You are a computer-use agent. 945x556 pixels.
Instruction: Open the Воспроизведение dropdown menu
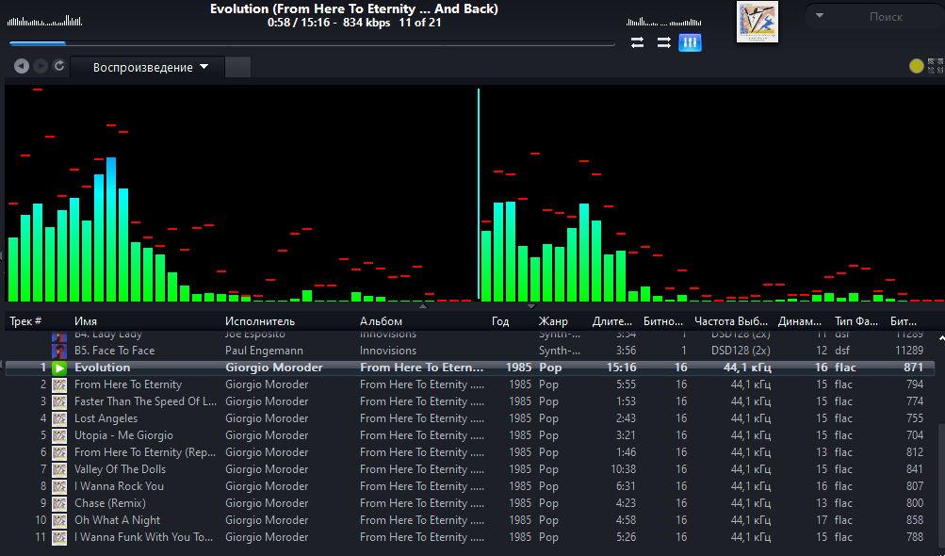pyautogui.click(x=149, y=68)
